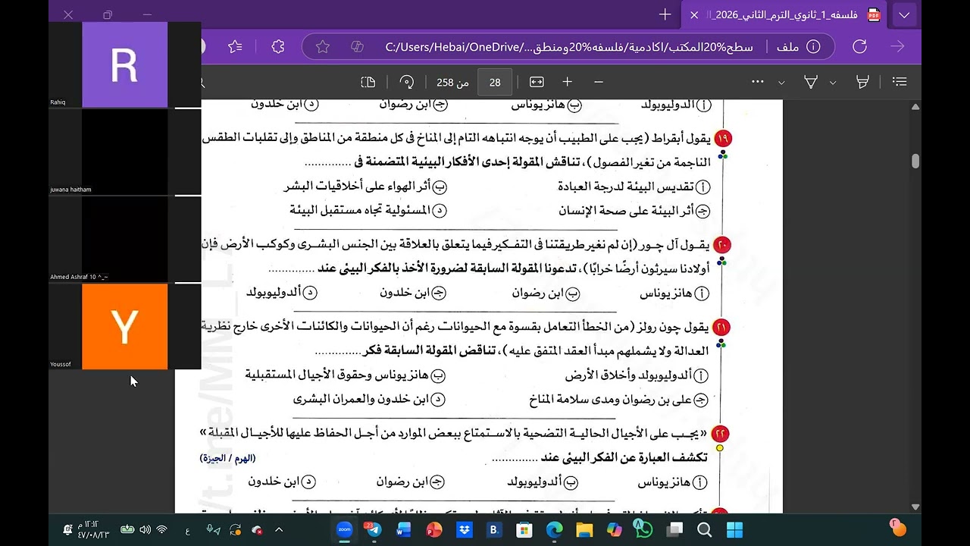
Task: Refresh the page in Edge
Action: tap(859, 47)
